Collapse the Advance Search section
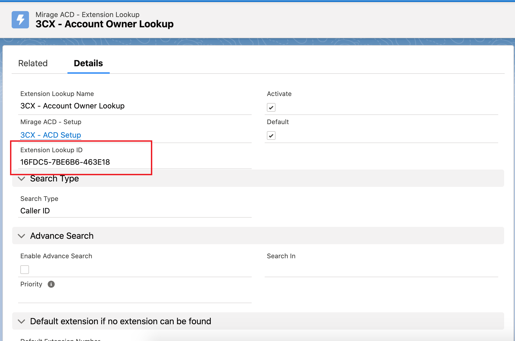This screenshot has height=341, width=515. click(21, 236)
